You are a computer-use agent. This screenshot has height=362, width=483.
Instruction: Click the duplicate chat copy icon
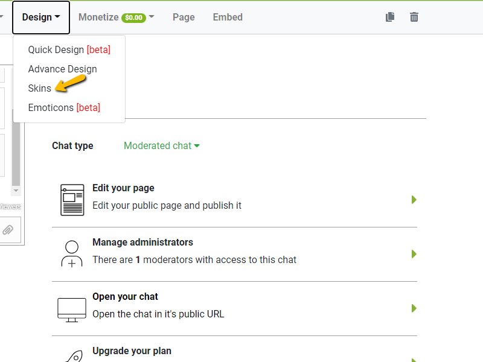(x=390, y=17)
